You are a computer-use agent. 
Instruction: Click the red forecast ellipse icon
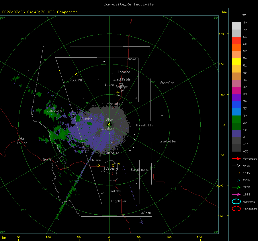pos(236,209)
